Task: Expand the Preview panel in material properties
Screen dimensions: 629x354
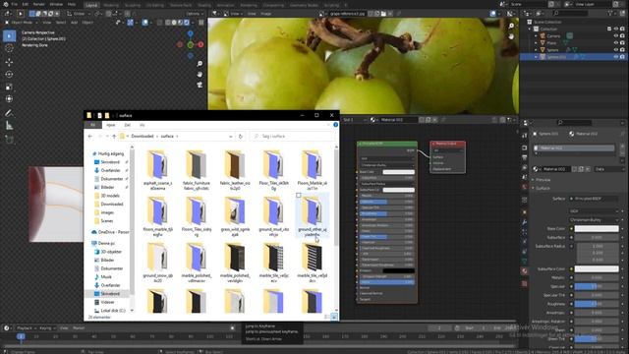Action: (x=543, y=180)
